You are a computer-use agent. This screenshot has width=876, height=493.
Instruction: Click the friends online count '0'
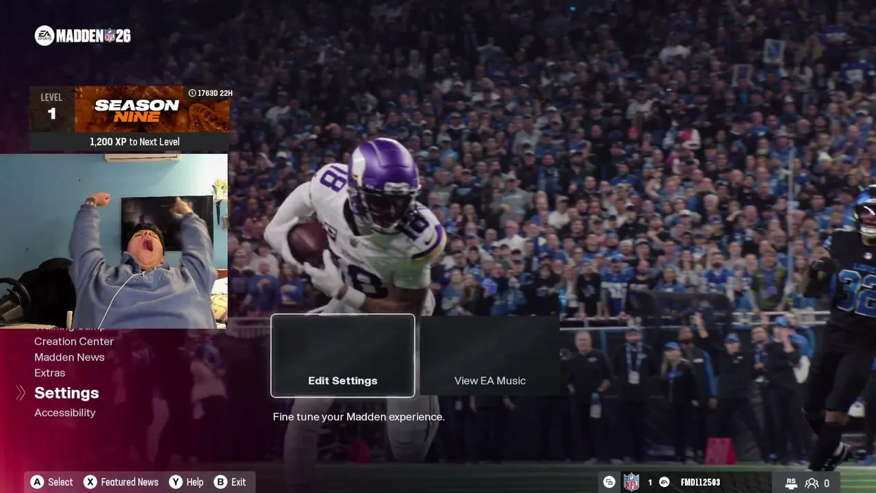tap(827, 483)
